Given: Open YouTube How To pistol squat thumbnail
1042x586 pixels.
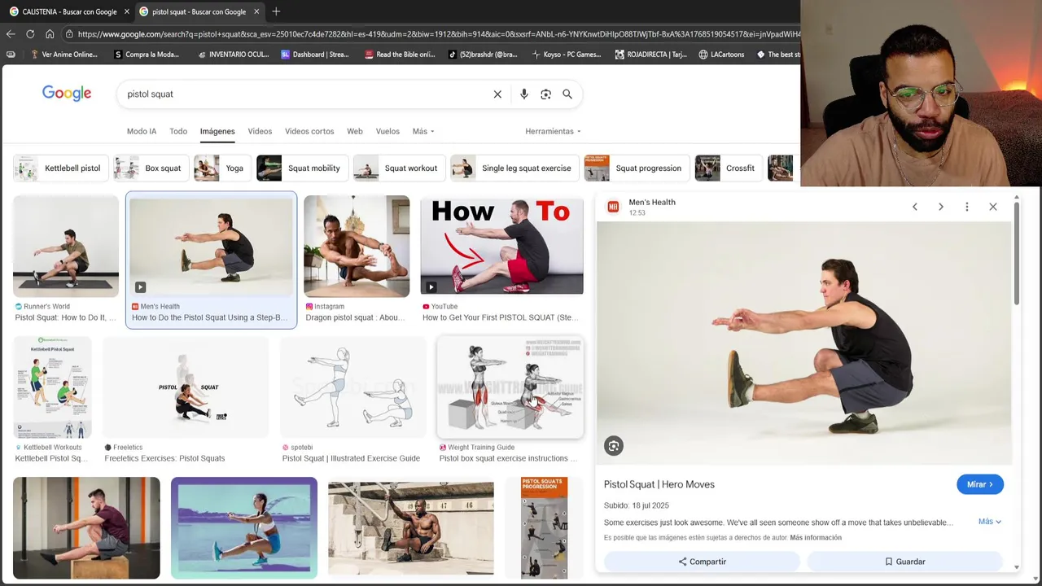Looking at the screenshot, I should 501,245.
